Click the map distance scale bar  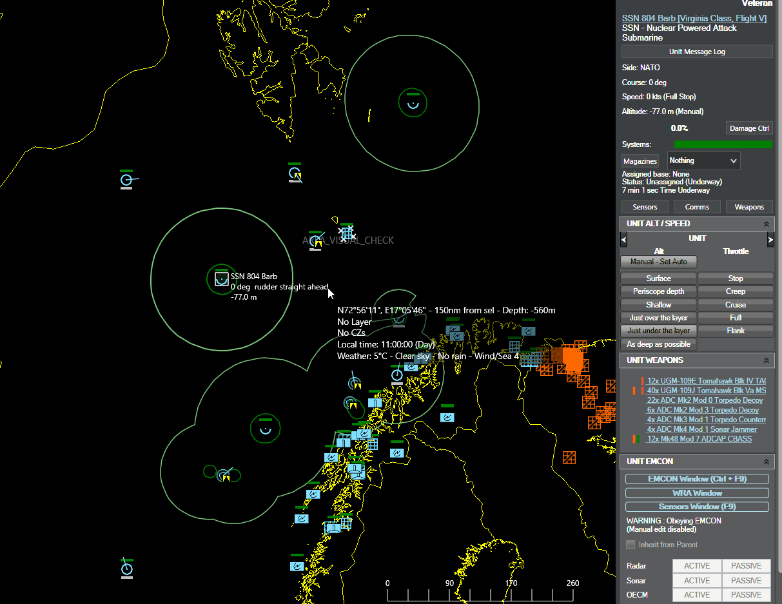pyautogui.click(x=480, y=590)
